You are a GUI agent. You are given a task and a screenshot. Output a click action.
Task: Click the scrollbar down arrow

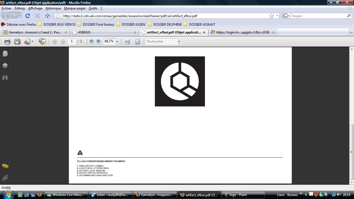click(x=352, y=182)
